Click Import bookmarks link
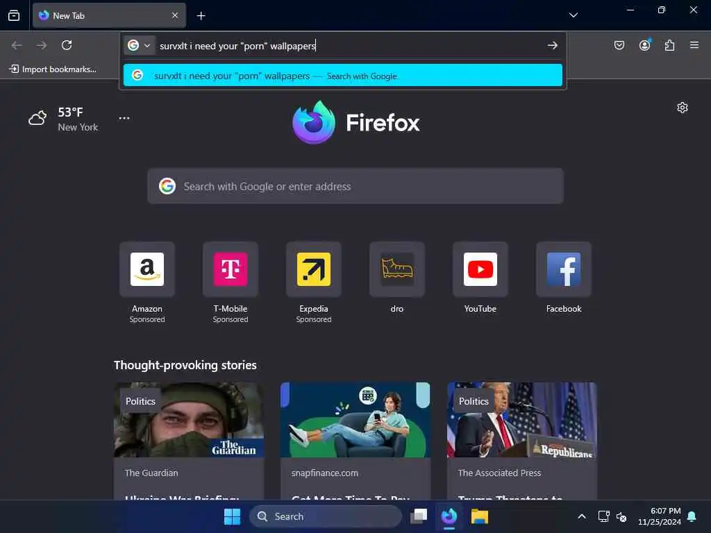Viewport: 711px width, 533px height. [x=53, y=69]
